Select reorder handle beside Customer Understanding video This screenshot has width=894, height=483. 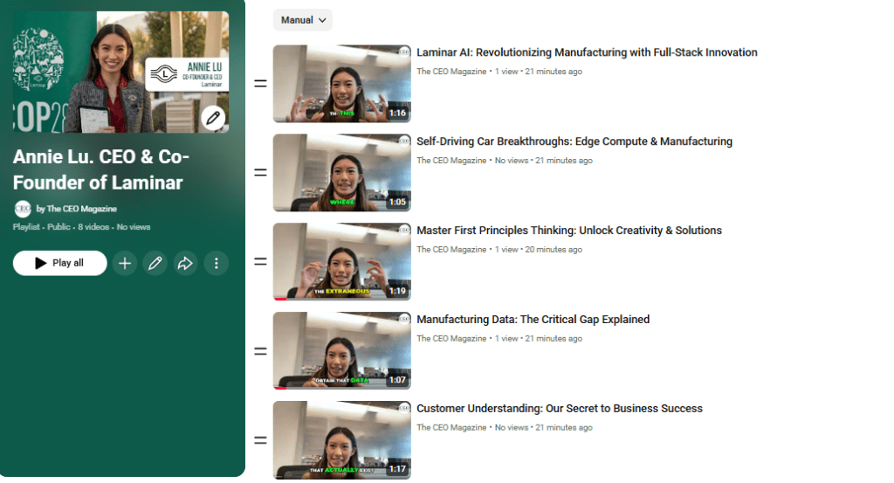tap(260, 440)
